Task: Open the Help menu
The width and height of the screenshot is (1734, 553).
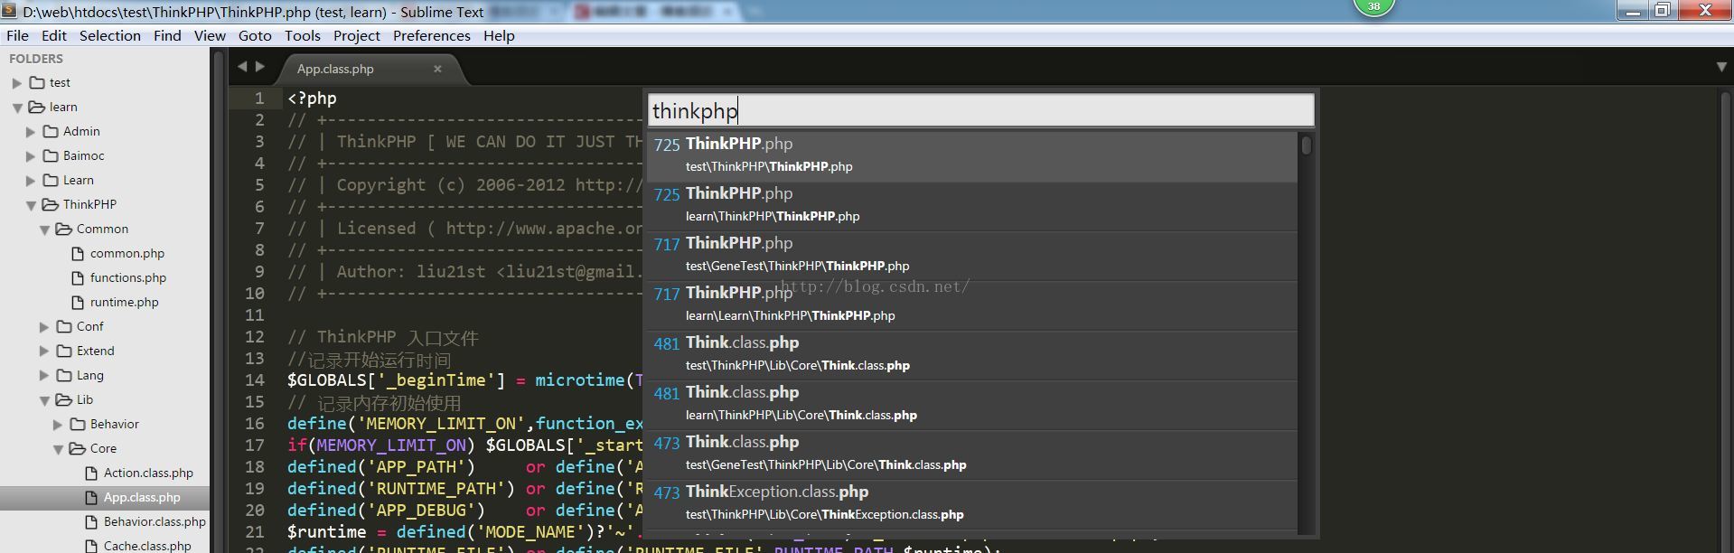Action: 499,35
